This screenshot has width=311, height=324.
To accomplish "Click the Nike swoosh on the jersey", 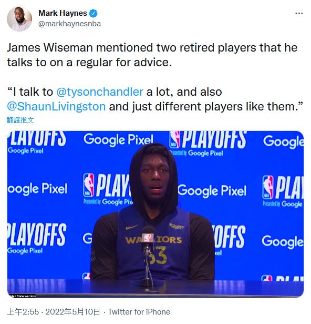I will pyautogui.click(x=132, y=227).
